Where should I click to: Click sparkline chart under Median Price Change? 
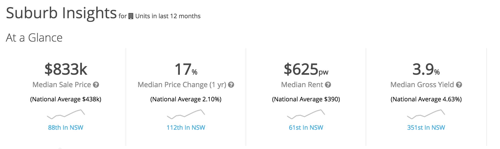click(186, 114)
